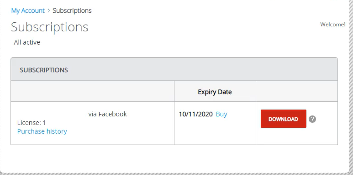
Task: Click the Buy link beside expiry date
Action: [221, 114]
